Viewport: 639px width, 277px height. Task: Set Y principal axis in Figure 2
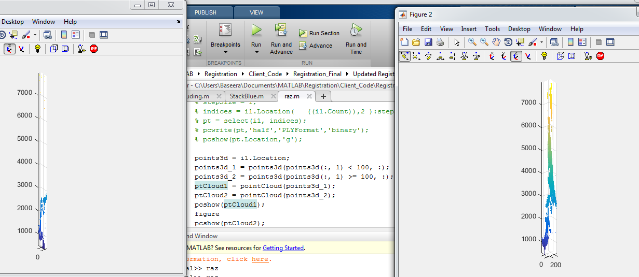click(504, 56)
